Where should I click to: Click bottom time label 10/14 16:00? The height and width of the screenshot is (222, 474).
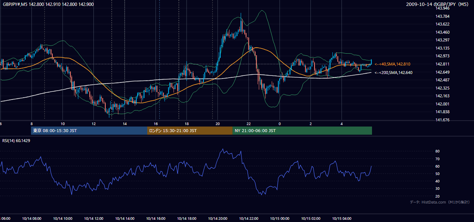(156, 219)
